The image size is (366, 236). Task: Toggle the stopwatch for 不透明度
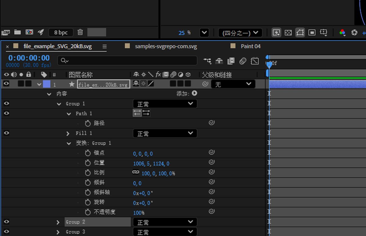[x=88, y=212]
